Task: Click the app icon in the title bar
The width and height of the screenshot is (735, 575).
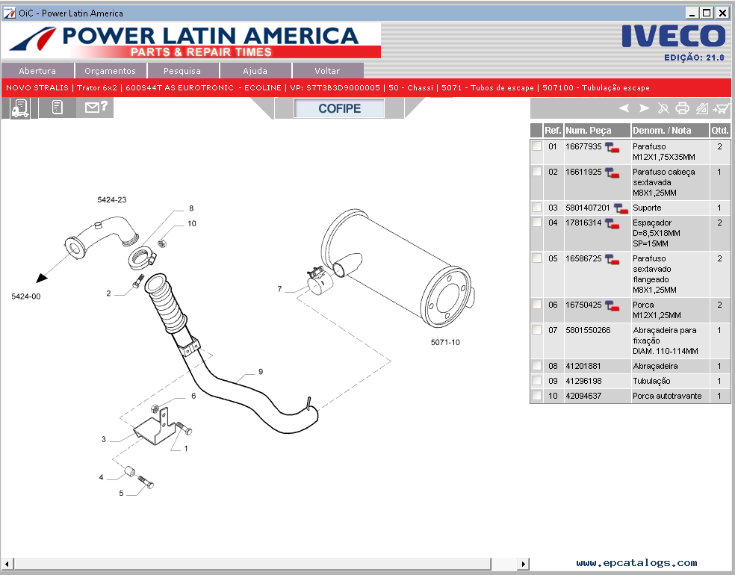Action: (9, 13)
